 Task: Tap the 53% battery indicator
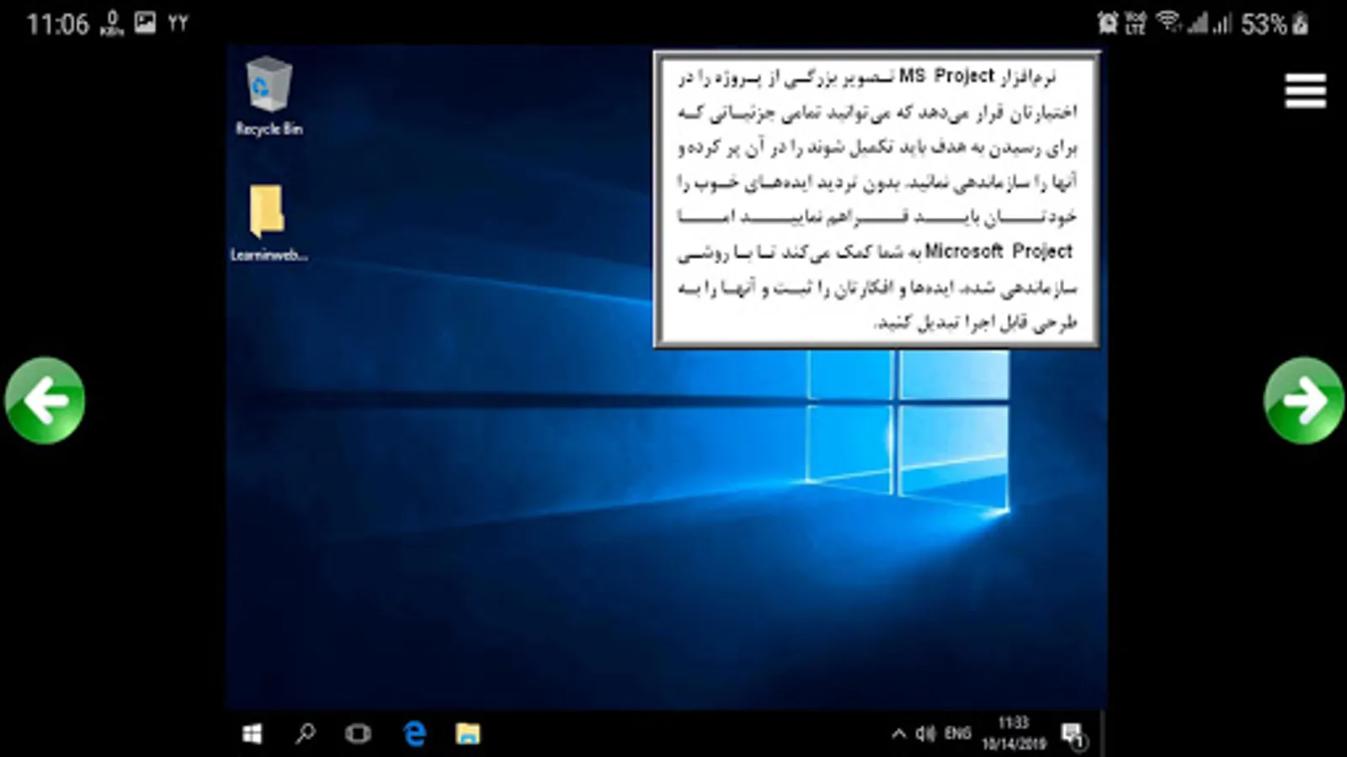1275,24
